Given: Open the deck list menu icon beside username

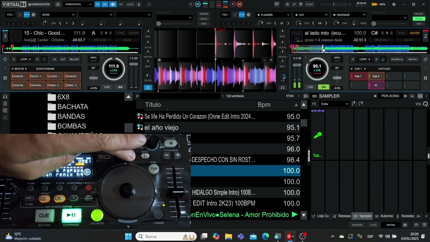Looking at the screenshot, I should click(x=58, y=4).
